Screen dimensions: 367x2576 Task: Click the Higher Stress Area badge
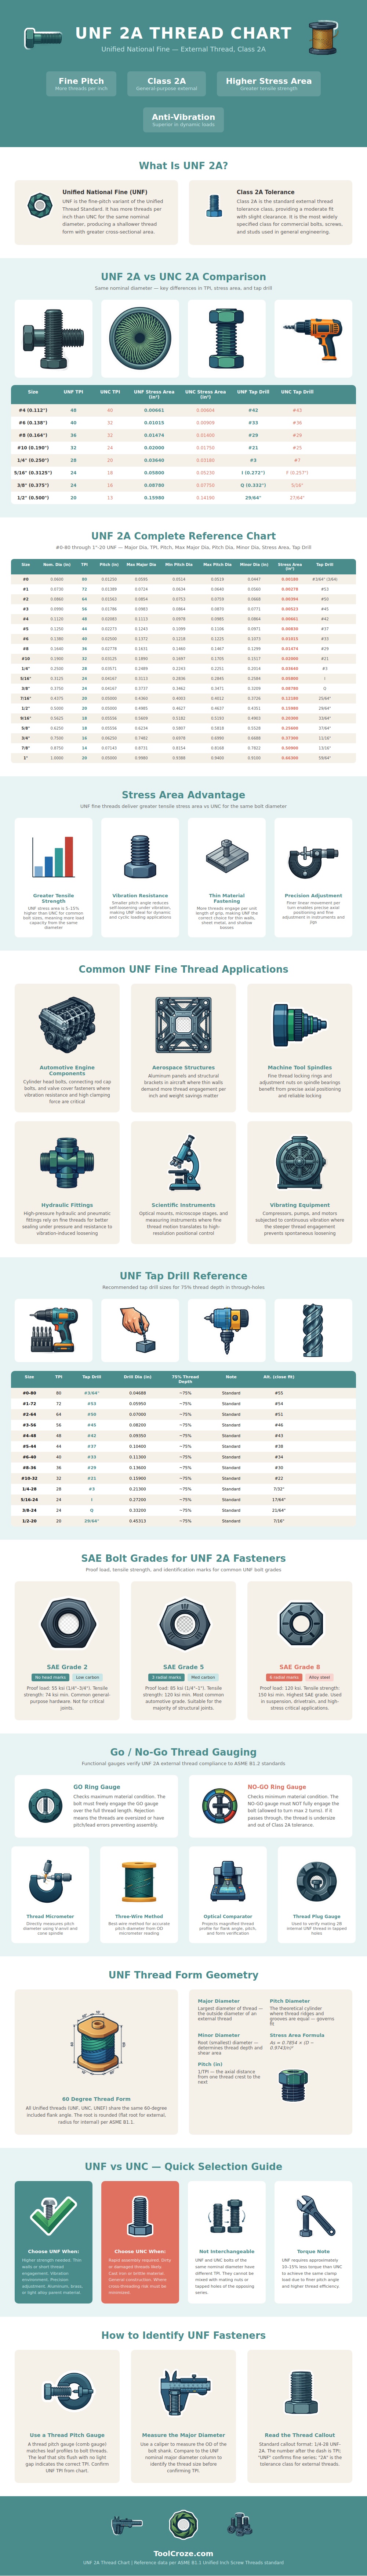pyautogui.click(x=268, y=83)
